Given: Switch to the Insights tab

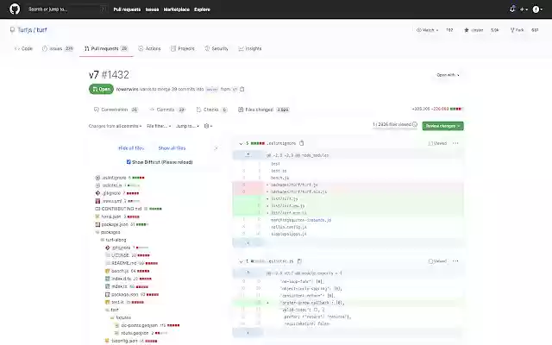Looking at the screenshot, I should tap(249, 48).
